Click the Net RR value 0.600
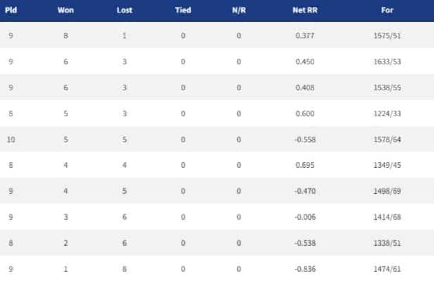434x289 pixels. coord(305,114)
